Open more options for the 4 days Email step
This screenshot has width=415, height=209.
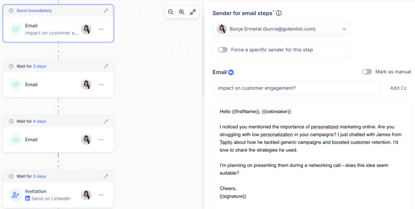coord(101,140)
